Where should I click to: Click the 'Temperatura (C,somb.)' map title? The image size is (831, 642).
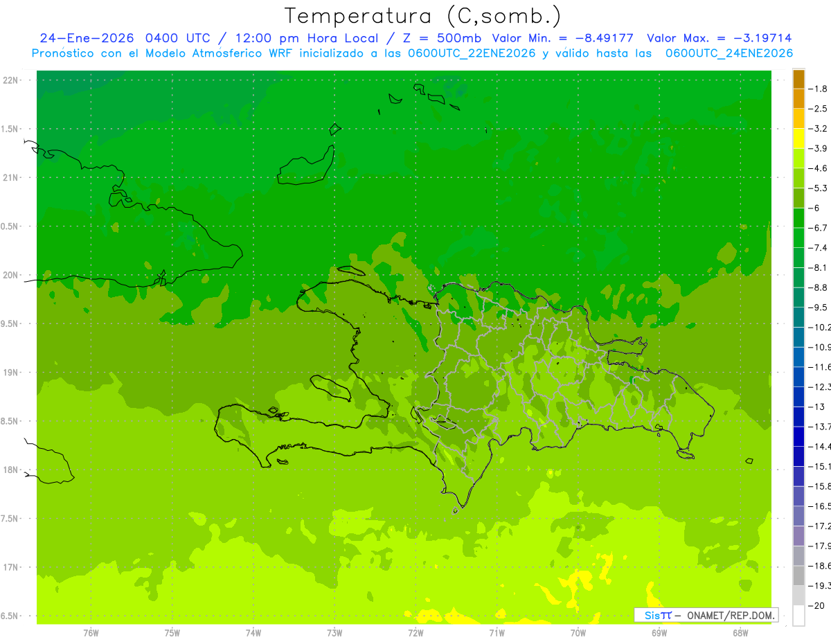[x=423, y=17]
